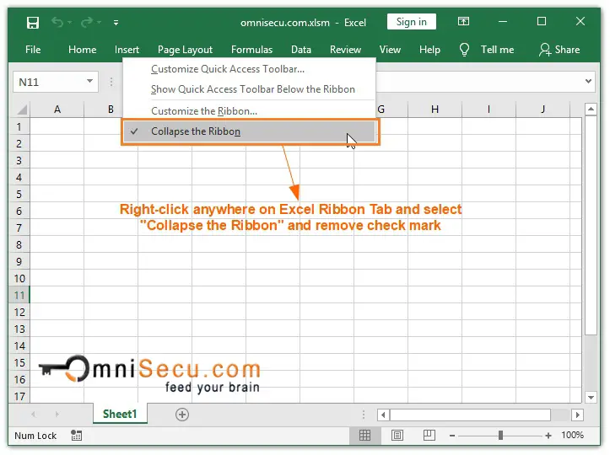Open the Review tab
The image size is (610, 455).
click(x=345, y=50)
